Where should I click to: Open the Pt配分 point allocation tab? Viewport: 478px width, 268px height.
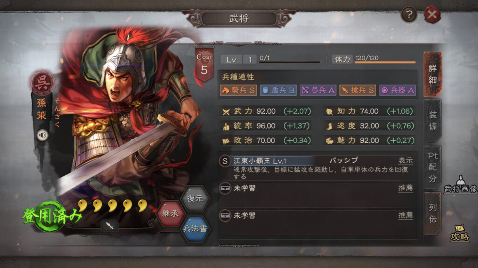(x=433, y=167)
